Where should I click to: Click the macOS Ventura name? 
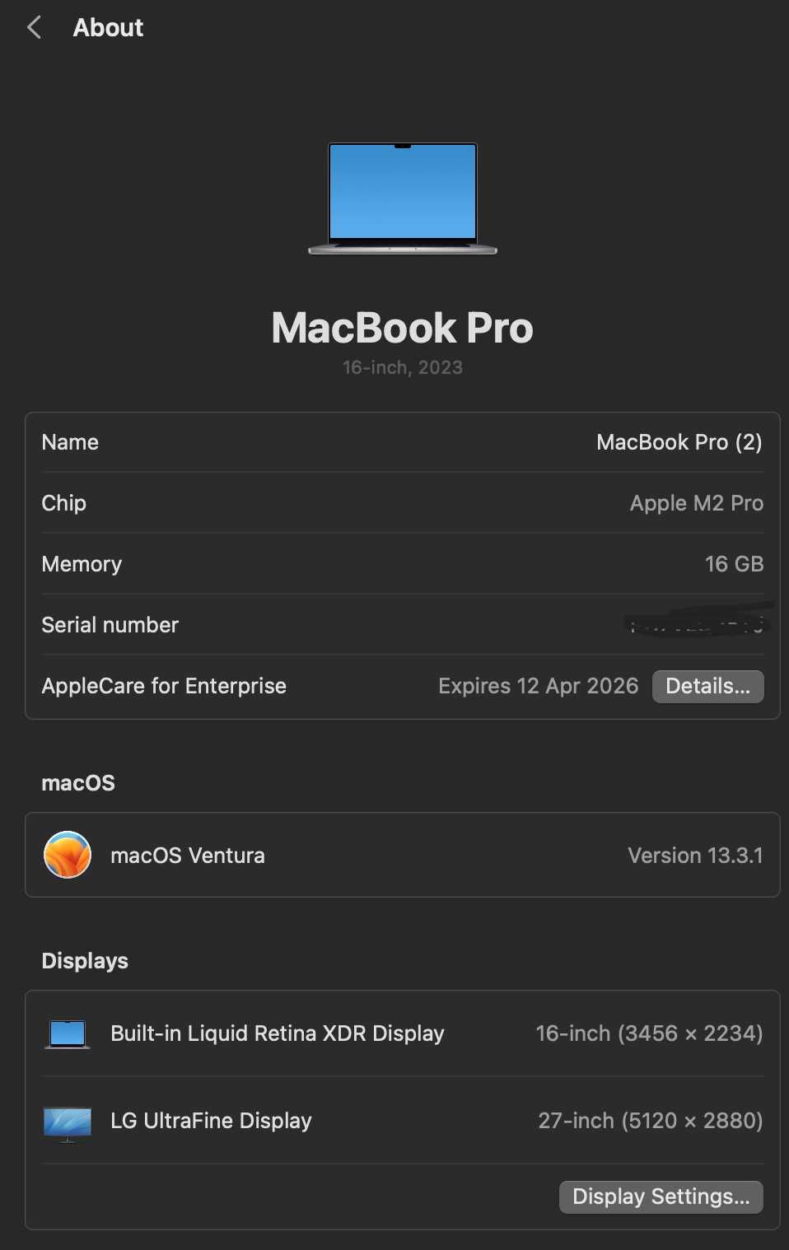(188, 856)
